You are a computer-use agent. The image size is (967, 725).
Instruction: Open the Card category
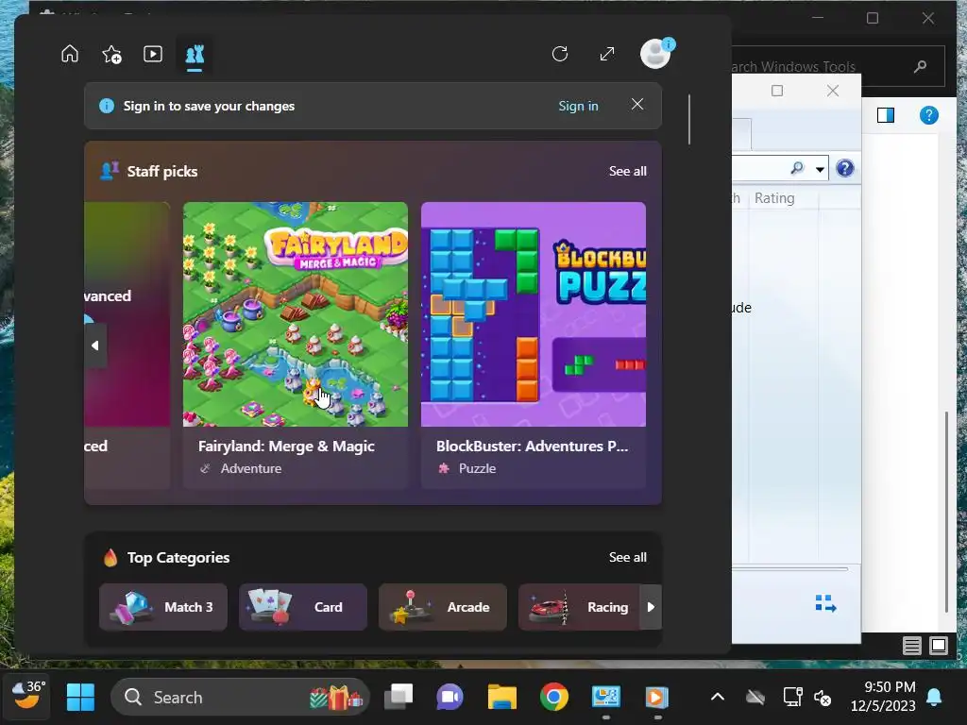pyautogui.click(x=303, y=607)
